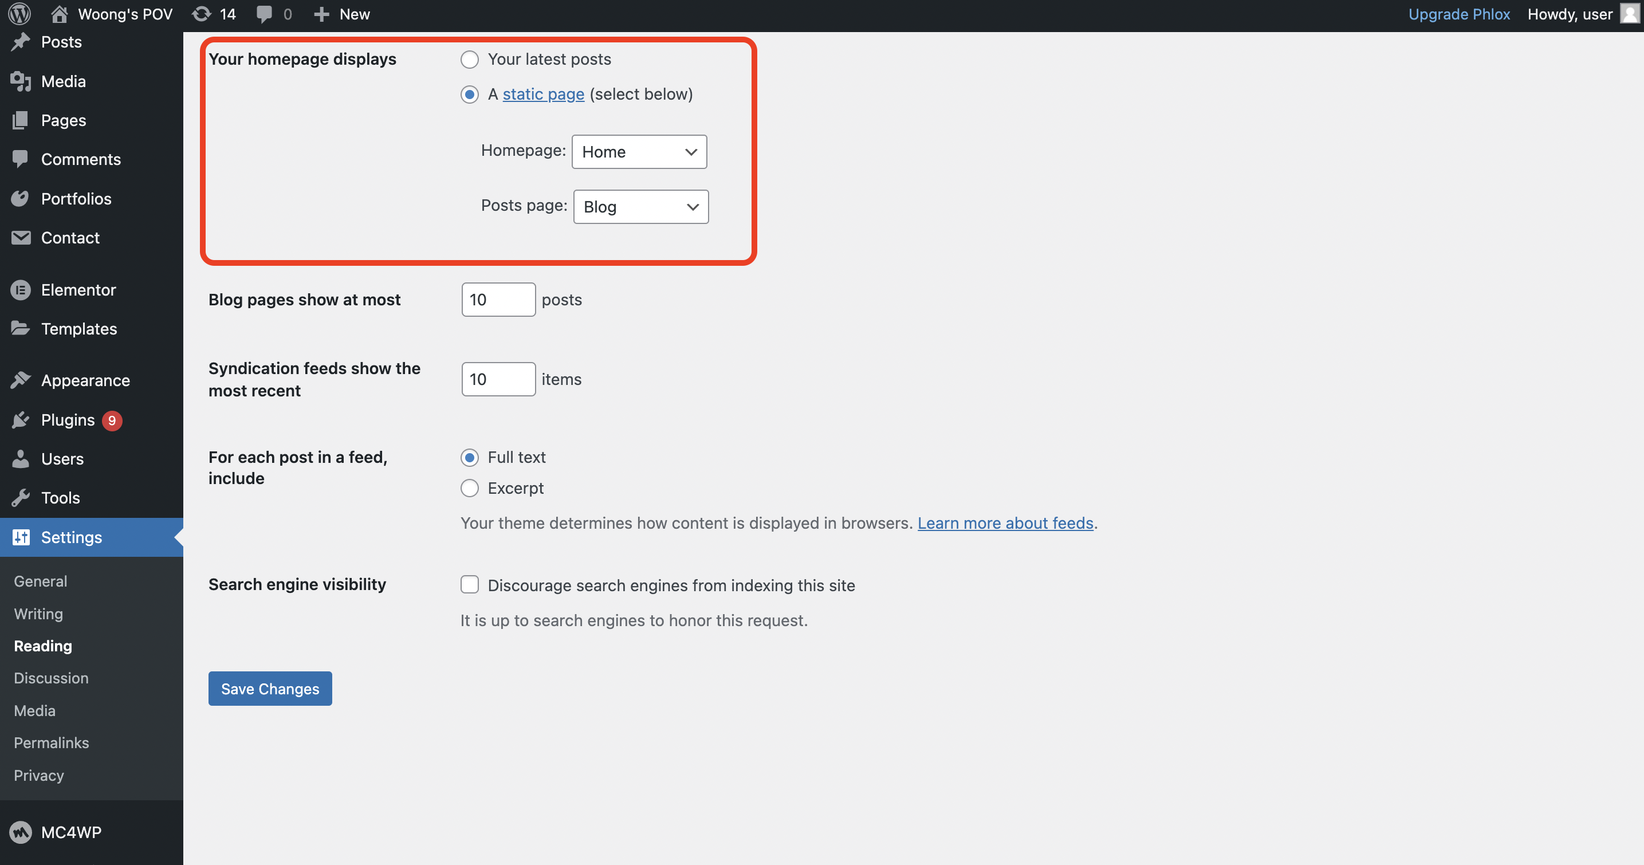1644x865 pixels.
Task: Click the 'Blog pages show at most' number field
Action: [498, 300]
